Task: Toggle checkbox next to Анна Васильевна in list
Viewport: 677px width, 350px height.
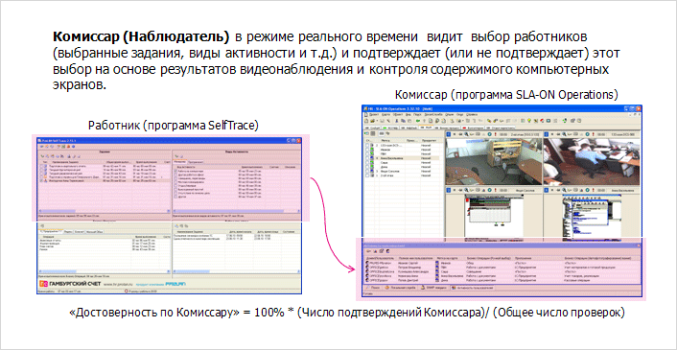Action: tap(367, 158)
